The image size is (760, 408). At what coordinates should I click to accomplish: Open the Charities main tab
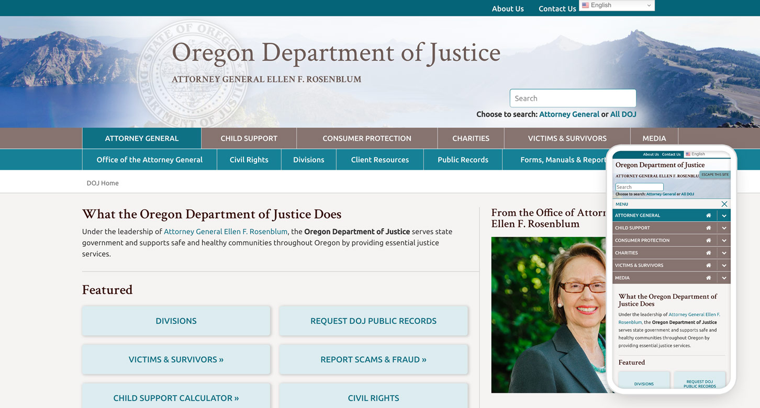pos(471,138)
